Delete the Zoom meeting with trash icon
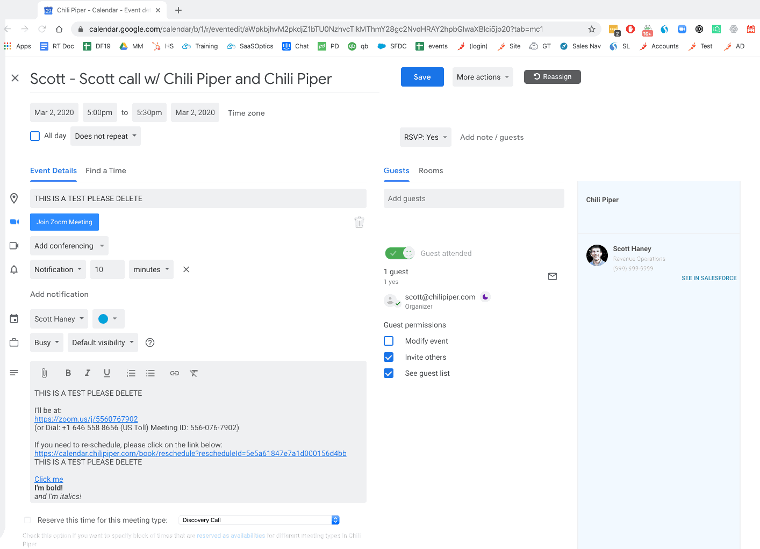 [360, 222]
